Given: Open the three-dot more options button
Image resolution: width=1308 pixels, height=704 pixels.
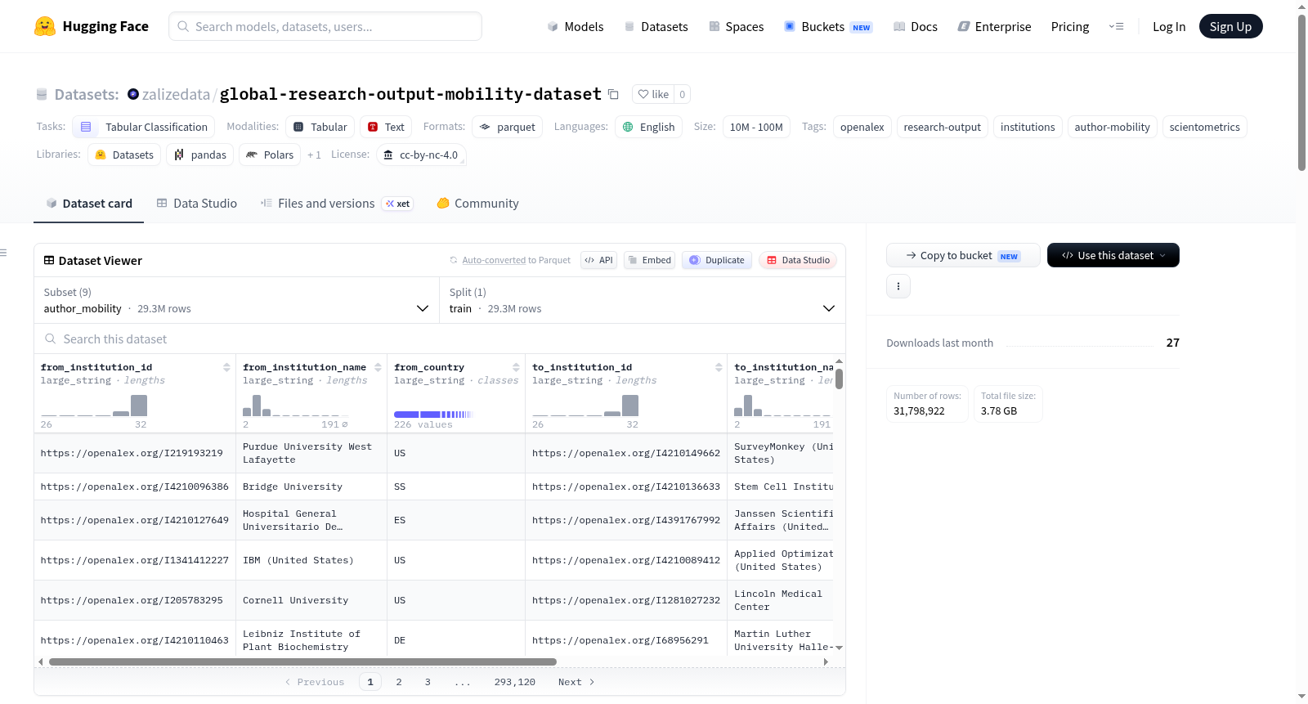Looking at the screenshot, I should point(898,286).
